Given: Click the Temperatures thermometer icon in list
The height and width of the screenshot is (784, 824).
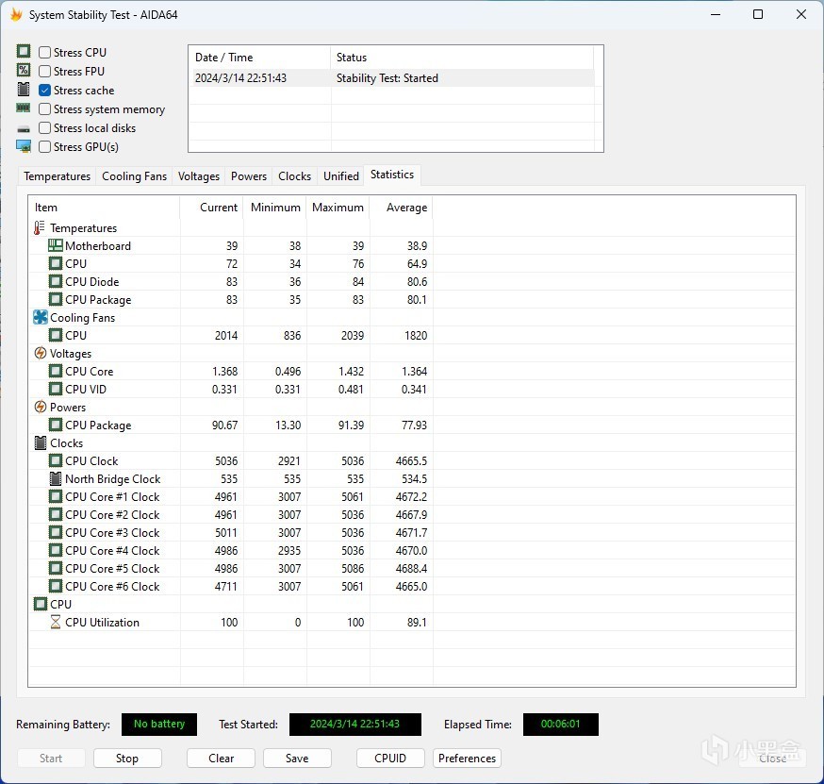Looking at the screenshot, I should point(40,228).
